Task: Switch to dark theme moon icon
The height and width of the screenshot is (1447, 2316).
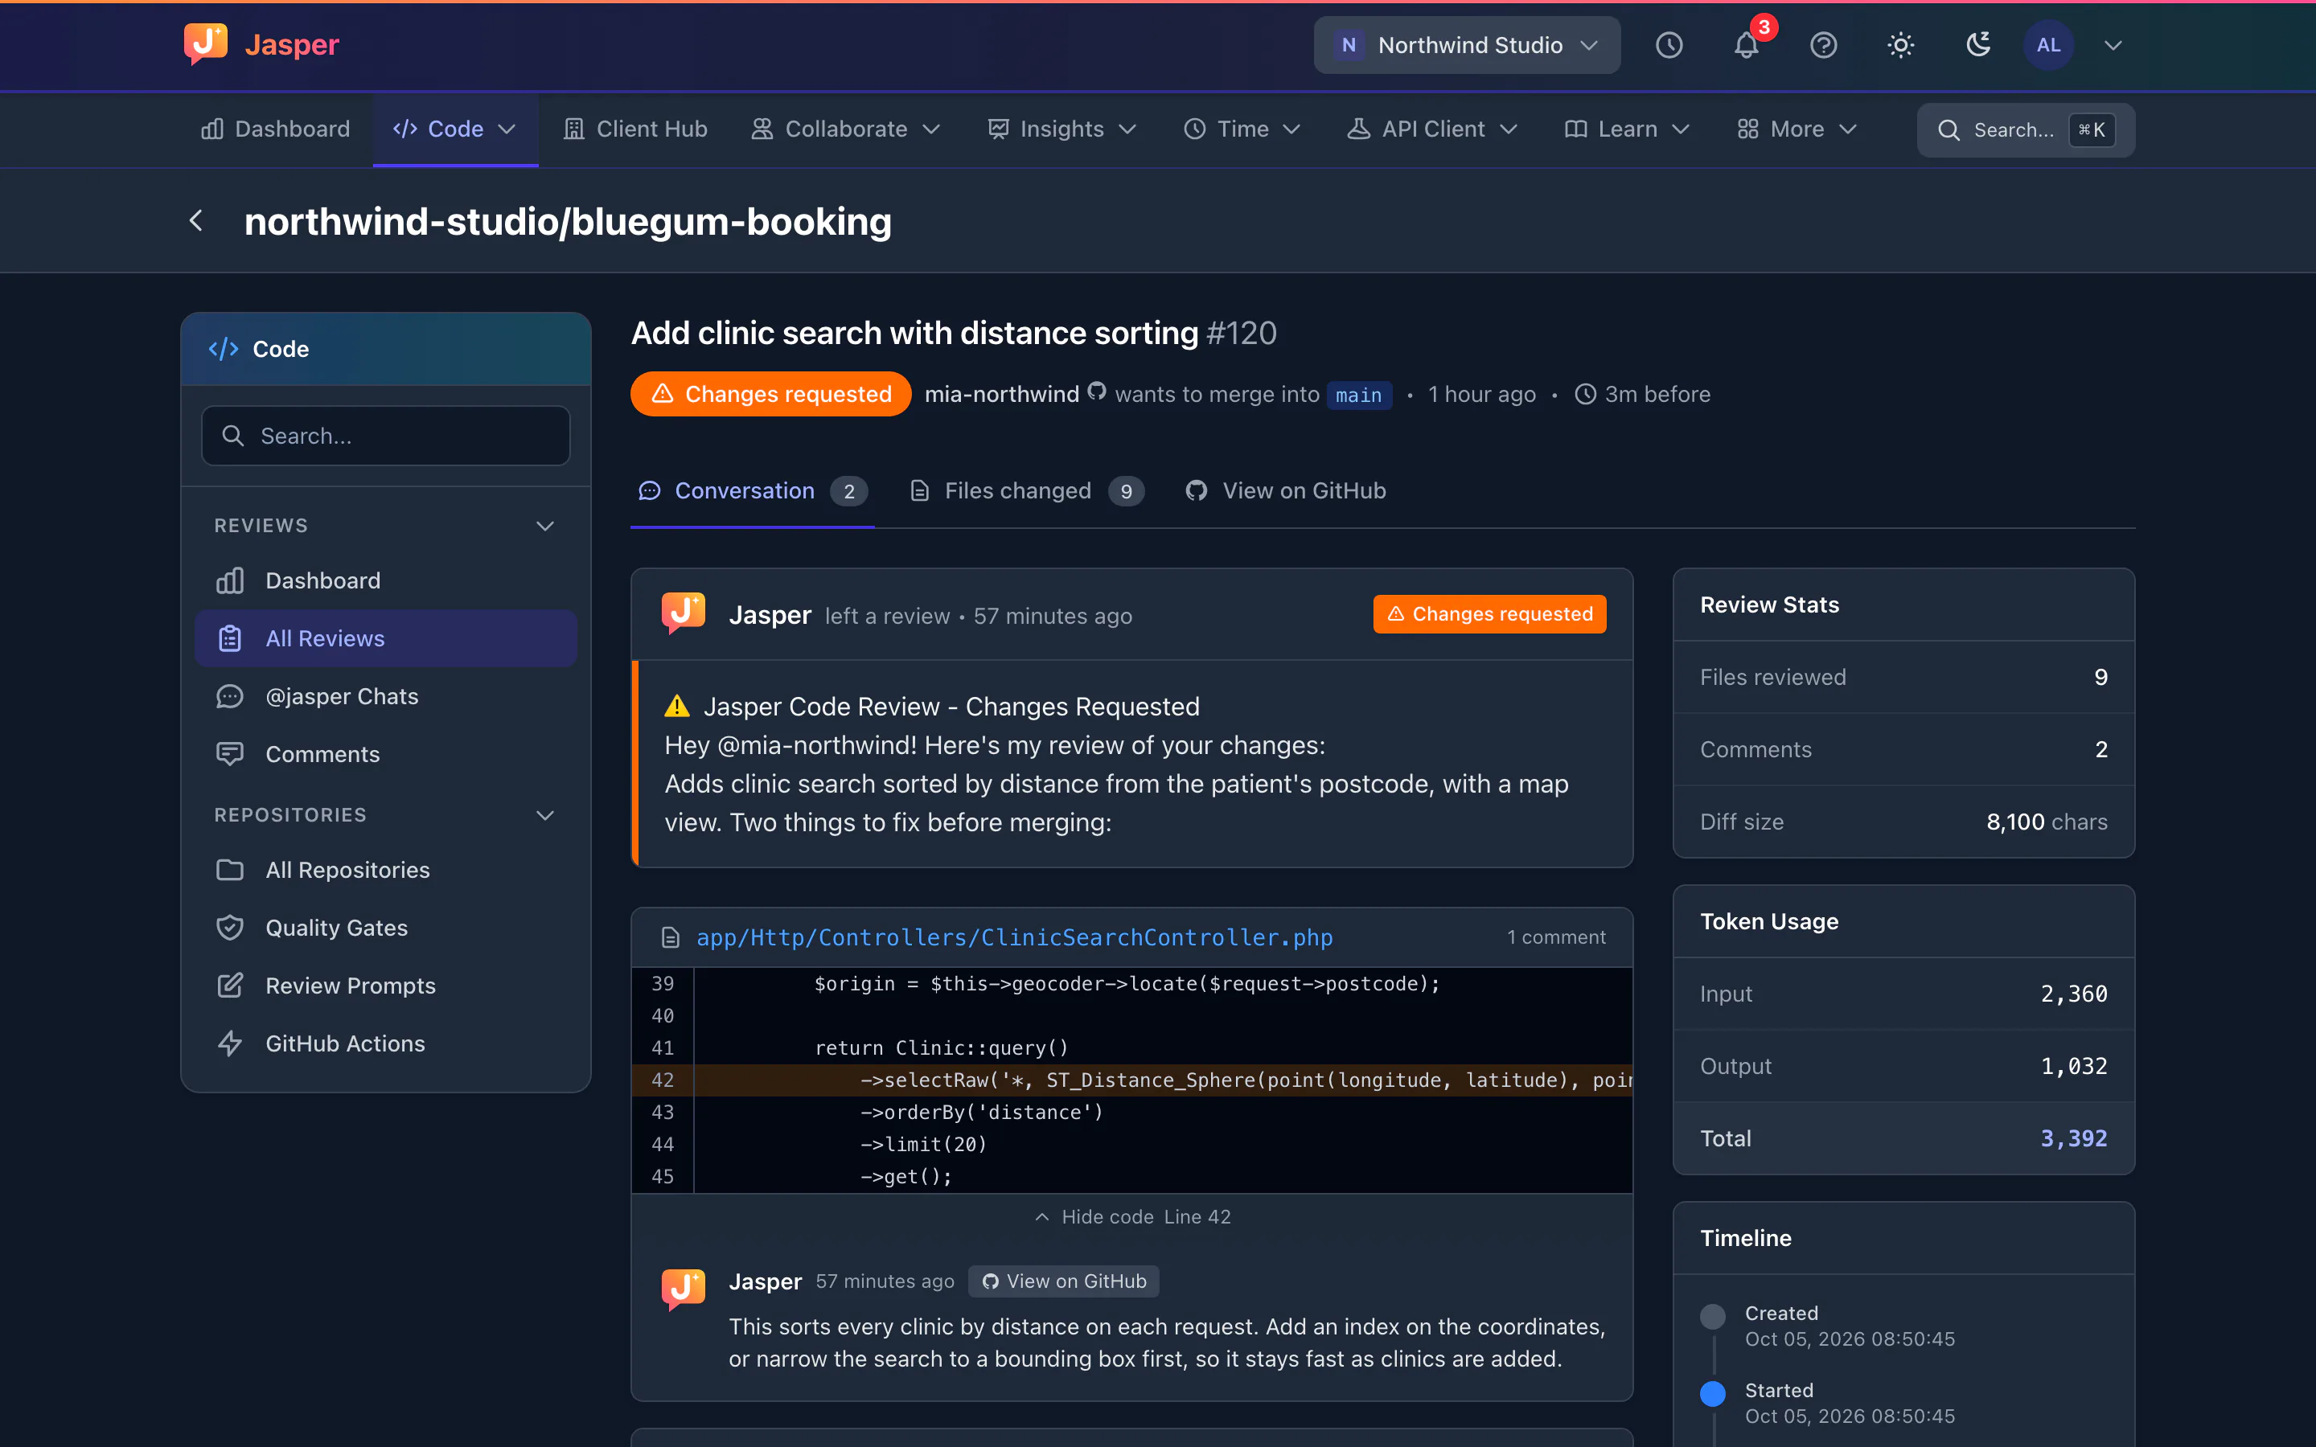Action: (1978, 45)
